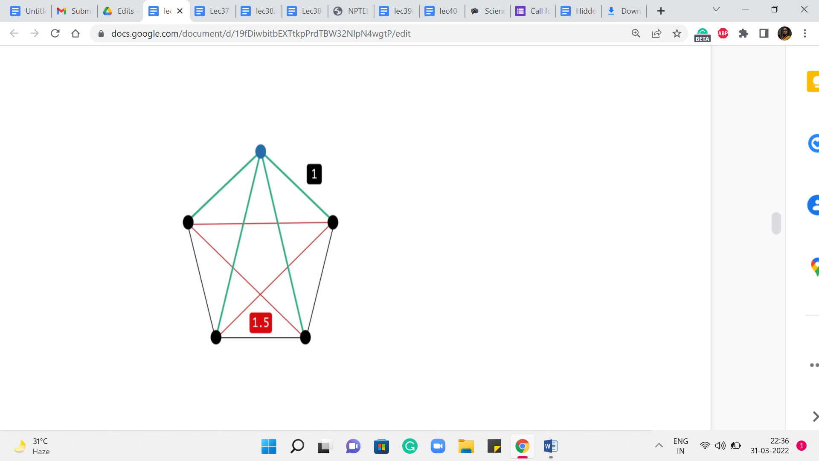
Task: Show hidden system tray icons
Action: (x=659, y=446)
